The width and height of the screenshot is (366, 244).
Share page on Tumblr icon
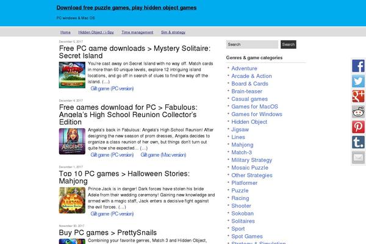tap(358, 142)
